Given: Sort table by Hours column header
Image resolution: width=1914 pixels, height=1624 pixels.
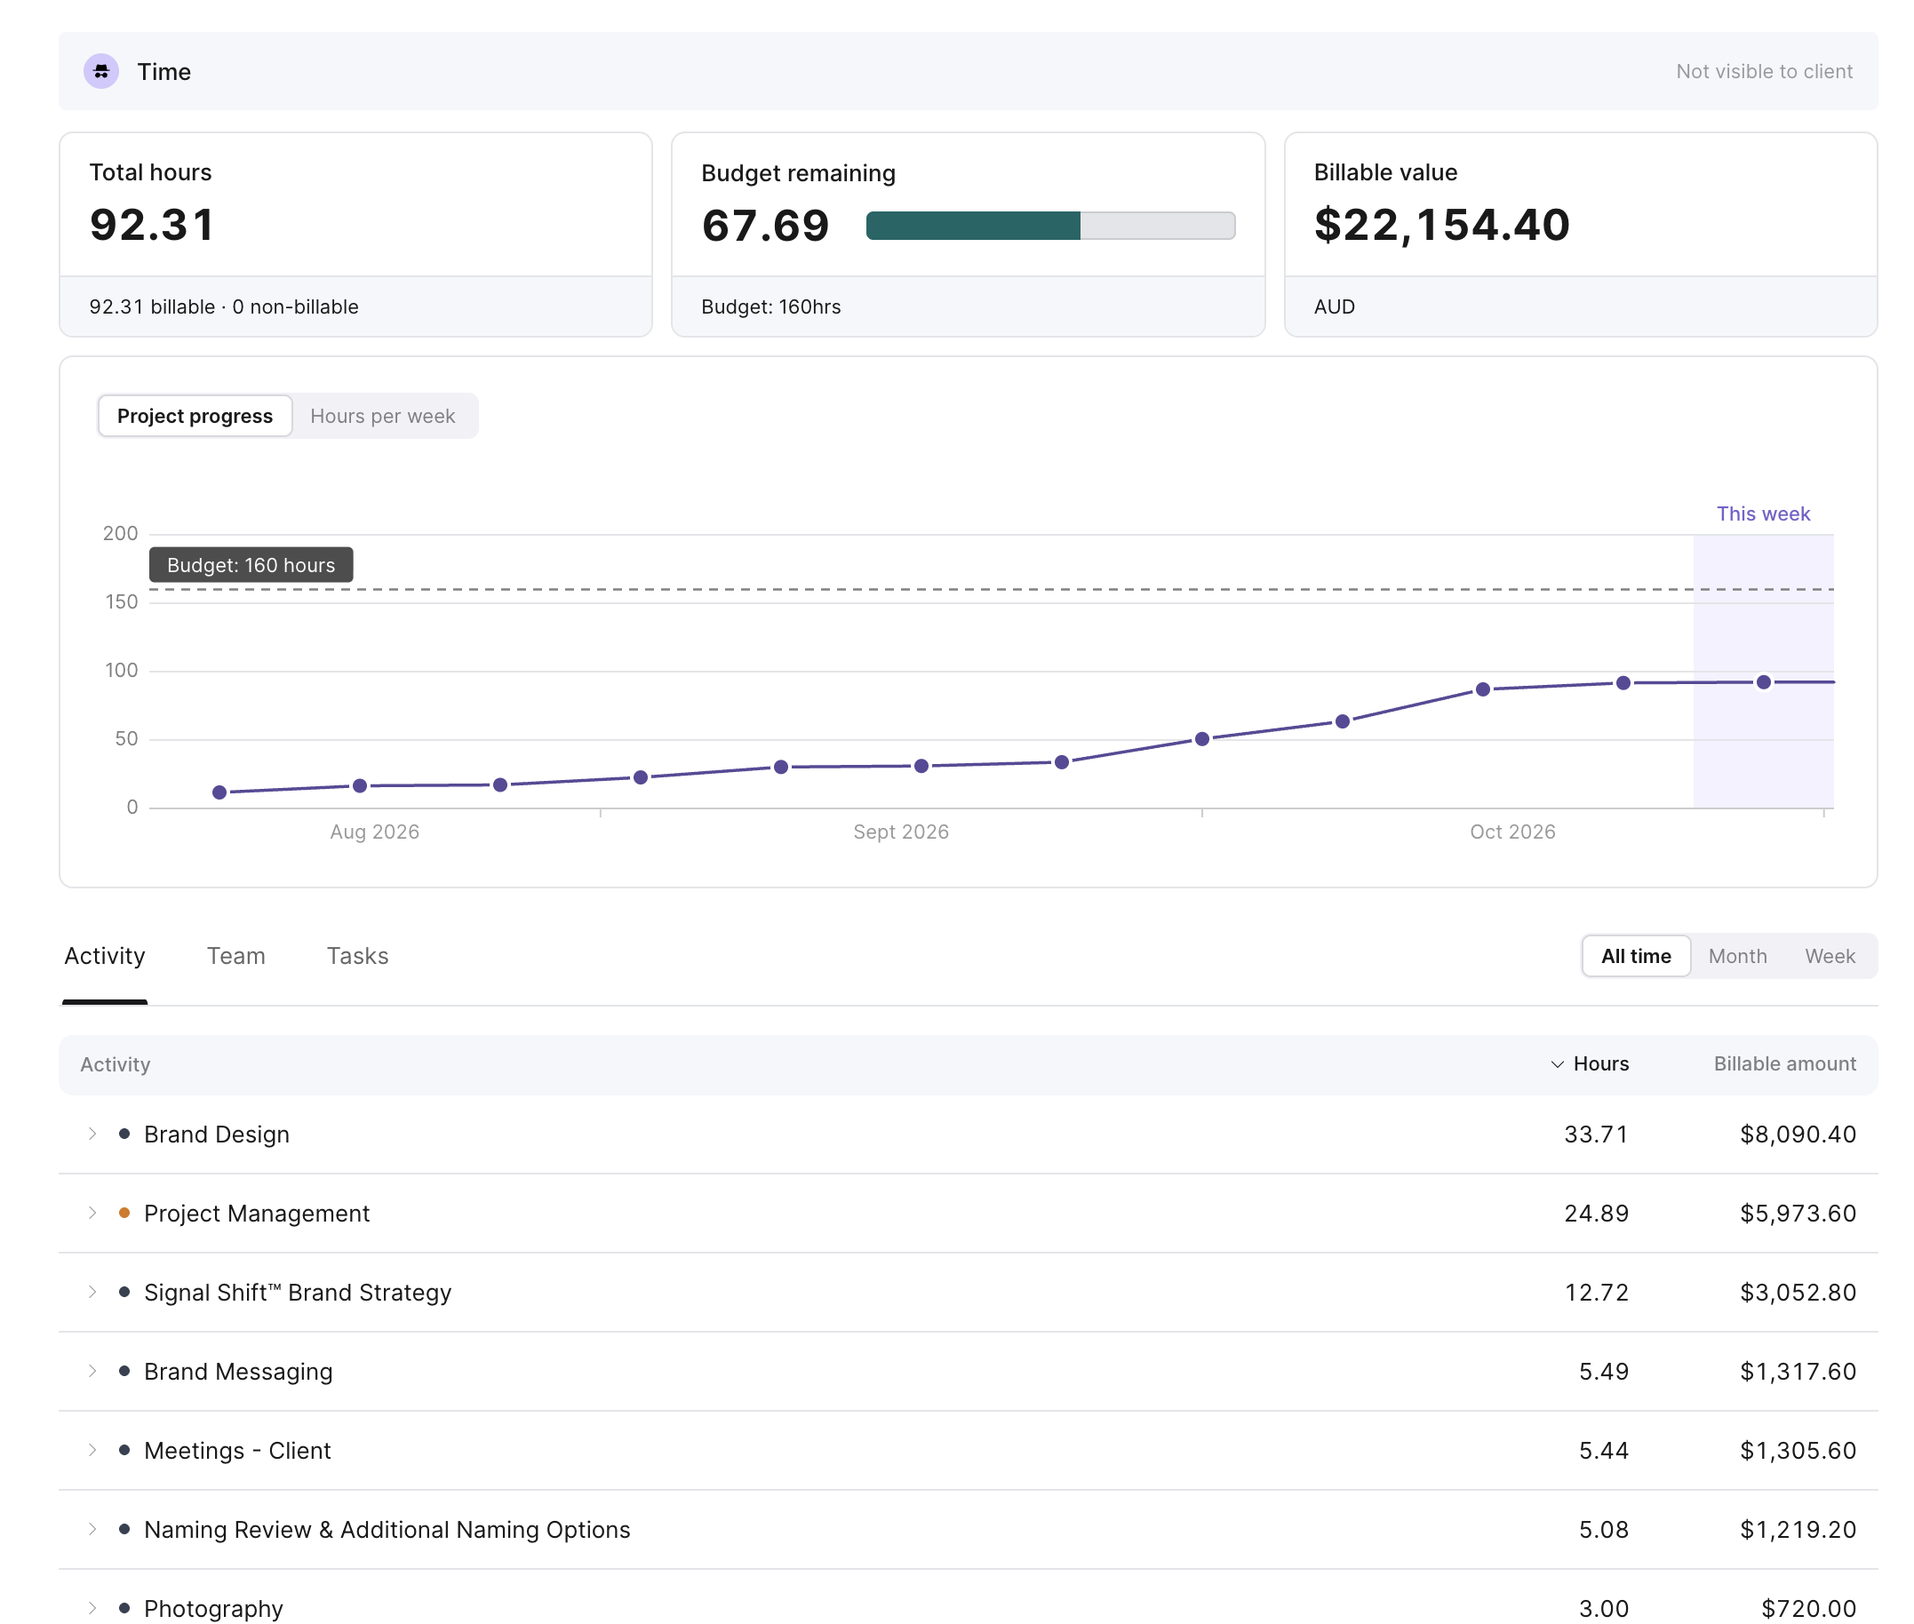Looking at the screenshot, I should click(1600, 1064).
